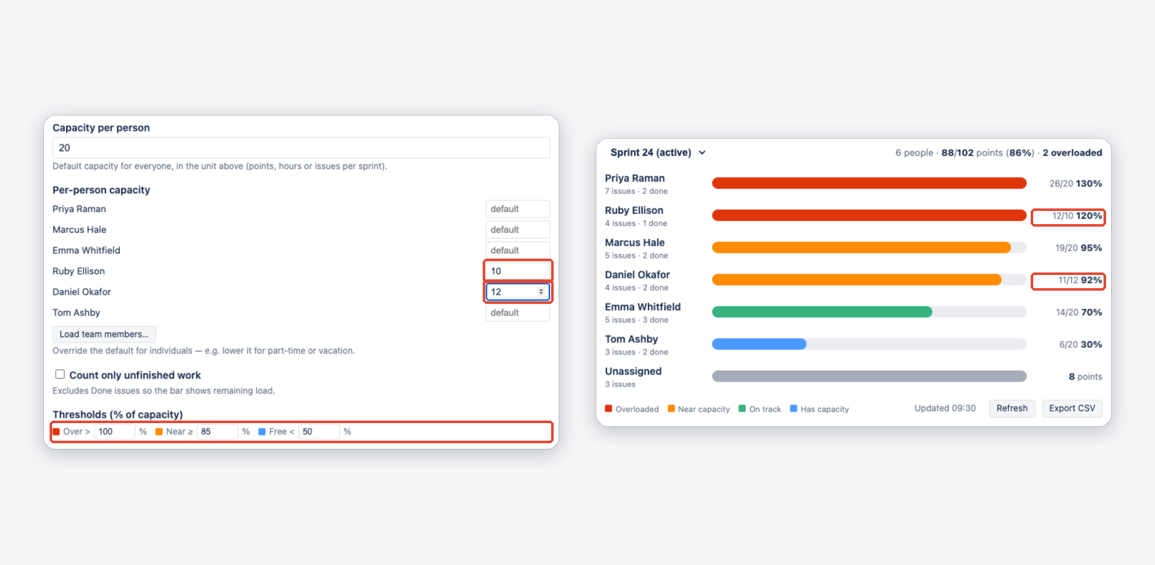Click the Overloaded legend entry
1155x565 pixels.
coord(631,409)
